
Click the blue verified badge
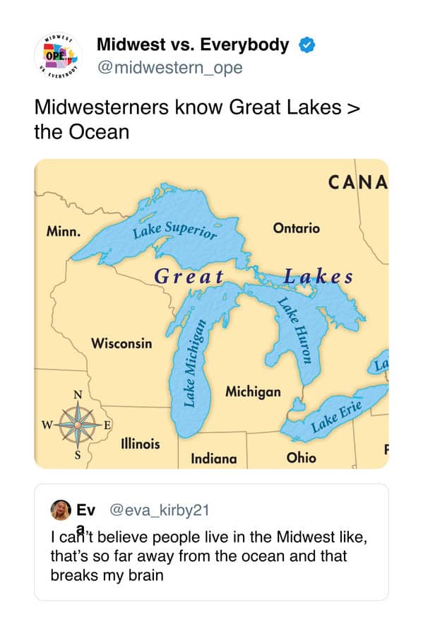coord(306,45)
